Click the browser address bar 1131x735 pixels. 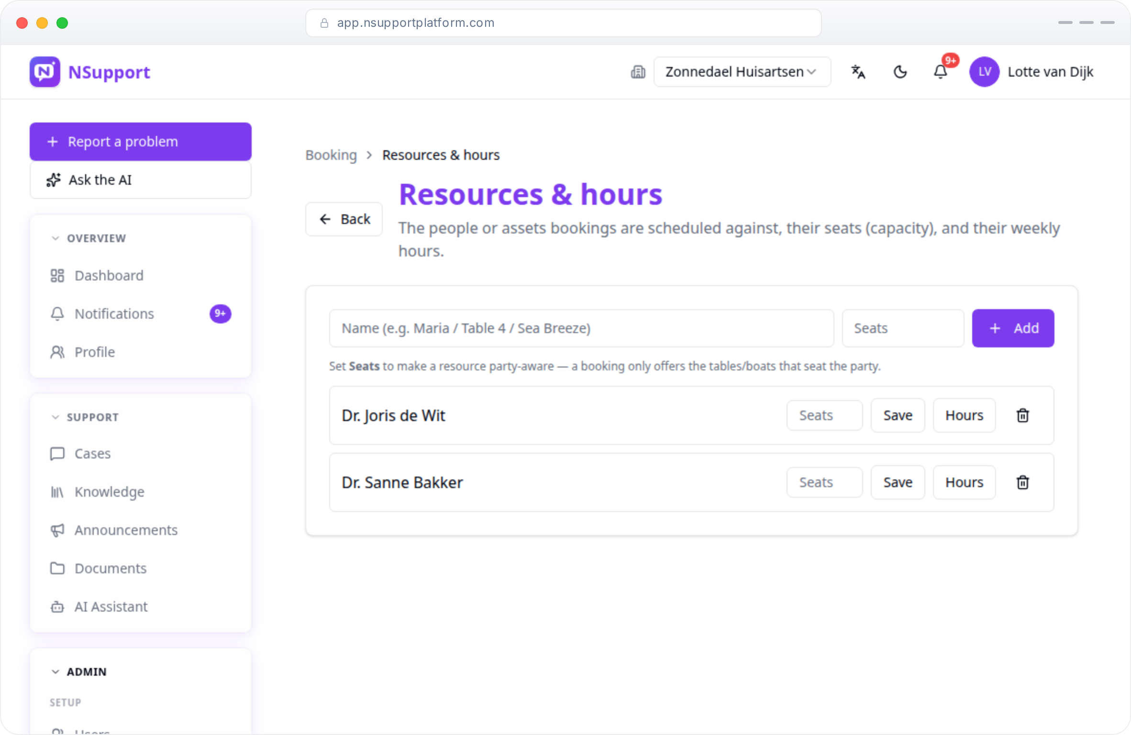(564, 23)
